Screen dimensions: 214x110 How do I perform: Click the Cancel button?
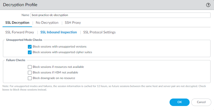coord(201,102)
